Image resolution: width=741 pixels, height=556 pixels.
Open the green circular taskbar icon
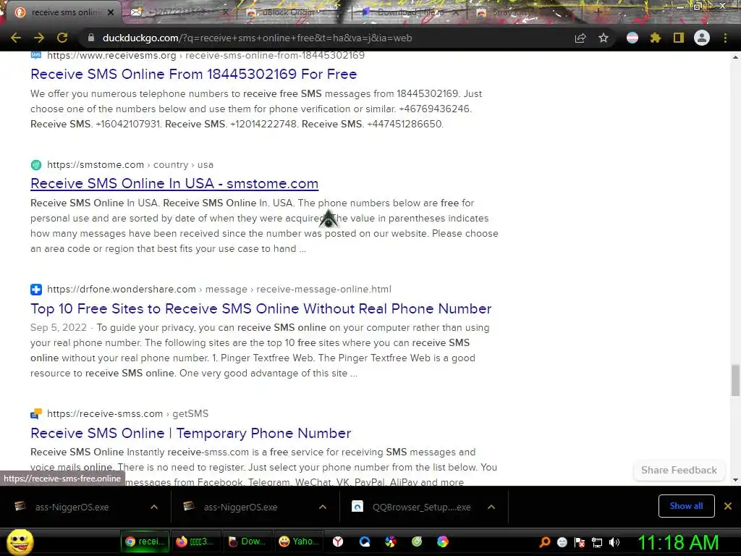tap(417, 542)
